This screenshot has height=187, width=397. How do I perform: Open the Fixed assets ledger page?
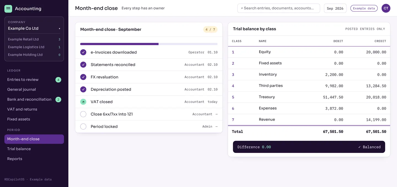(x=34, y=119)
